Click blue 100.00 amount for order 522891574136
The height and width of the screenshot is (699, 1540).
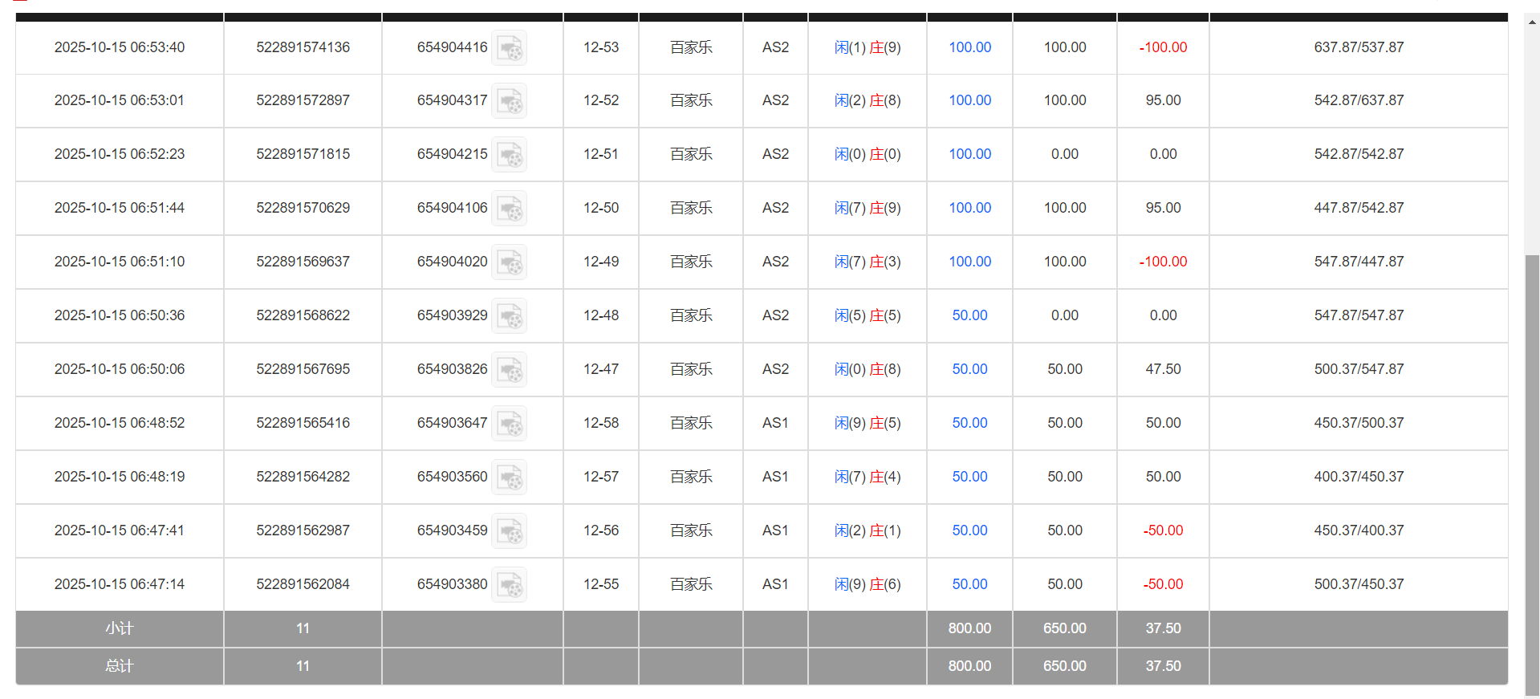tap(969, 47)
